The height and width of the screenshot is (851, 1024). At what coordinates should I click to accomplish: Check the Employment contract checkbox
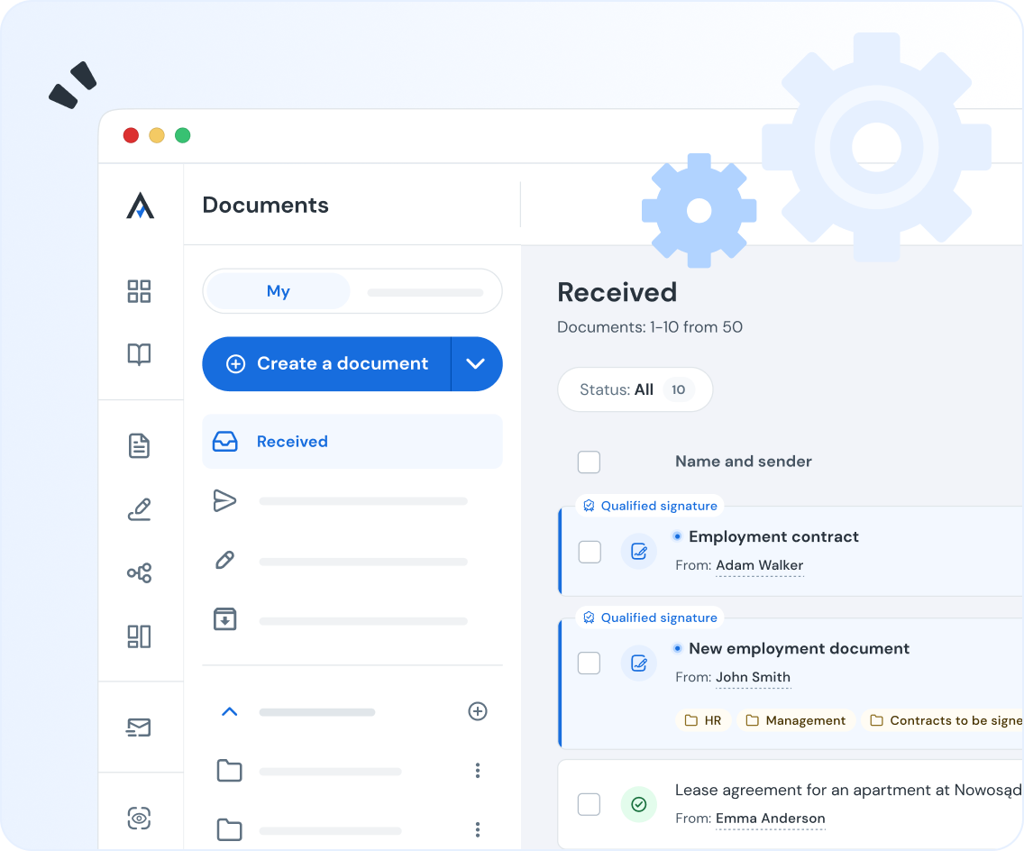pyautogui.click(x=590, y=552)
